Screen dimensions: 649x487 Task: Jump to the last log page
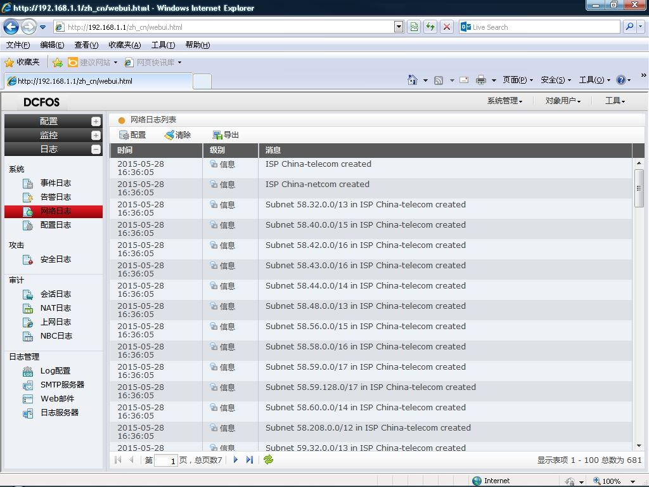point(249,460)
